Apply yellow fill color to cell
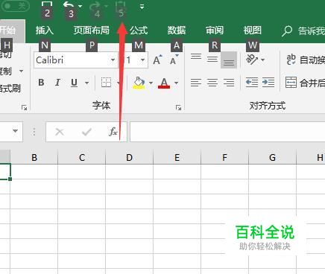The height and width of the screenshot is (274, 325). pyautogui.click(x=139, y=83)
